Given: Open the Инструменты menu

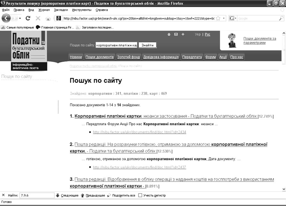Looking at the screenshot, I should [82, 10].
